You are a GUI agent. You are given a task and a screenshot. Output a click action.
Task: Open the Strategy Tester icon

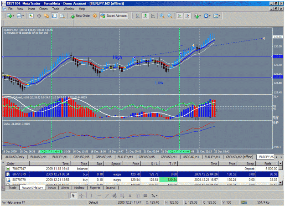62,16
